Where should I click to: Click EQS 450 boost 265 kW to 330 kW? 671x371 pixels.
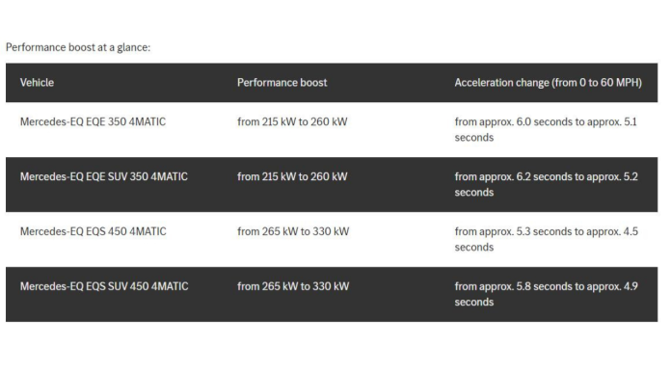293,231
